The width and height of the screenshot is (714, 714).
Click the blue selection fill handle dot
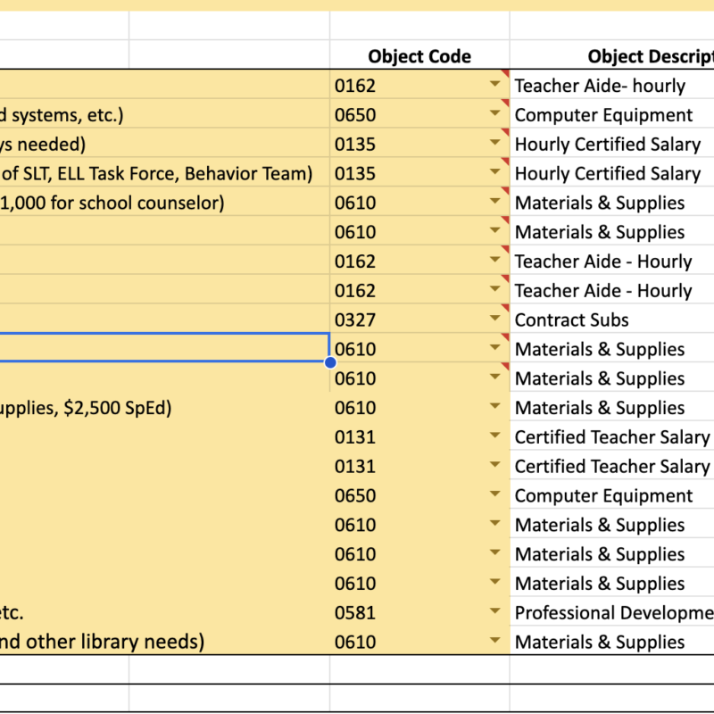pos(330,362)
